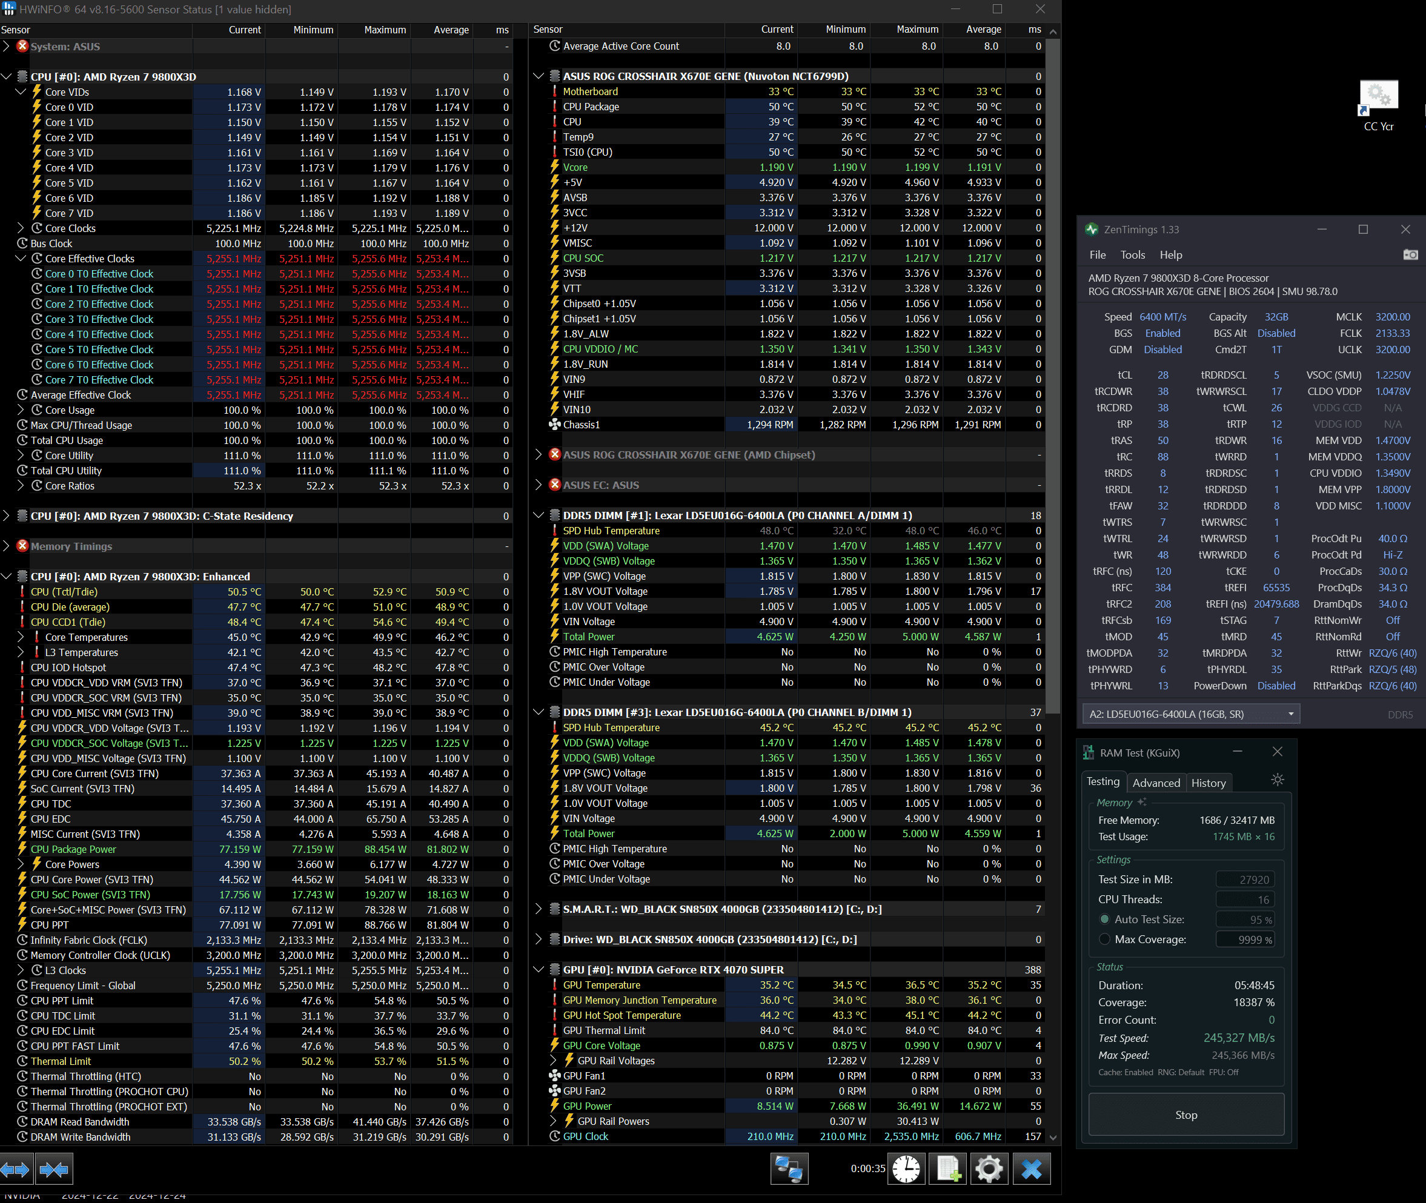Open RAM Test theme sun icon
The width and height of the screenshot is (1426, 1203).
(x=1278, y=780)
